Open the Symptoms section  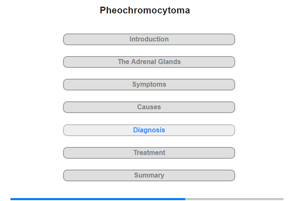coord(149,85)
